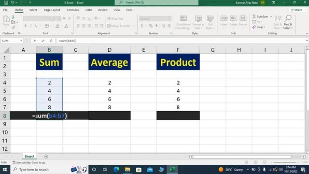Click the Increase Decimal icon

point(163,26)
